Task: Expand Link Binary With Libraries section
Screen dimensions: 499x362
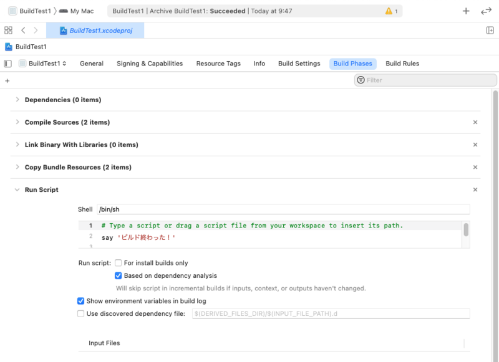Action: pyautogui.click(x=17, y=145)
